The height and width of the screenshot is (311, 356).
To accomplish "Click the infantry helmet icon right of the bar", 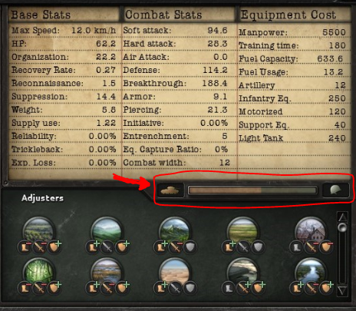I will (x=335, y=190).
